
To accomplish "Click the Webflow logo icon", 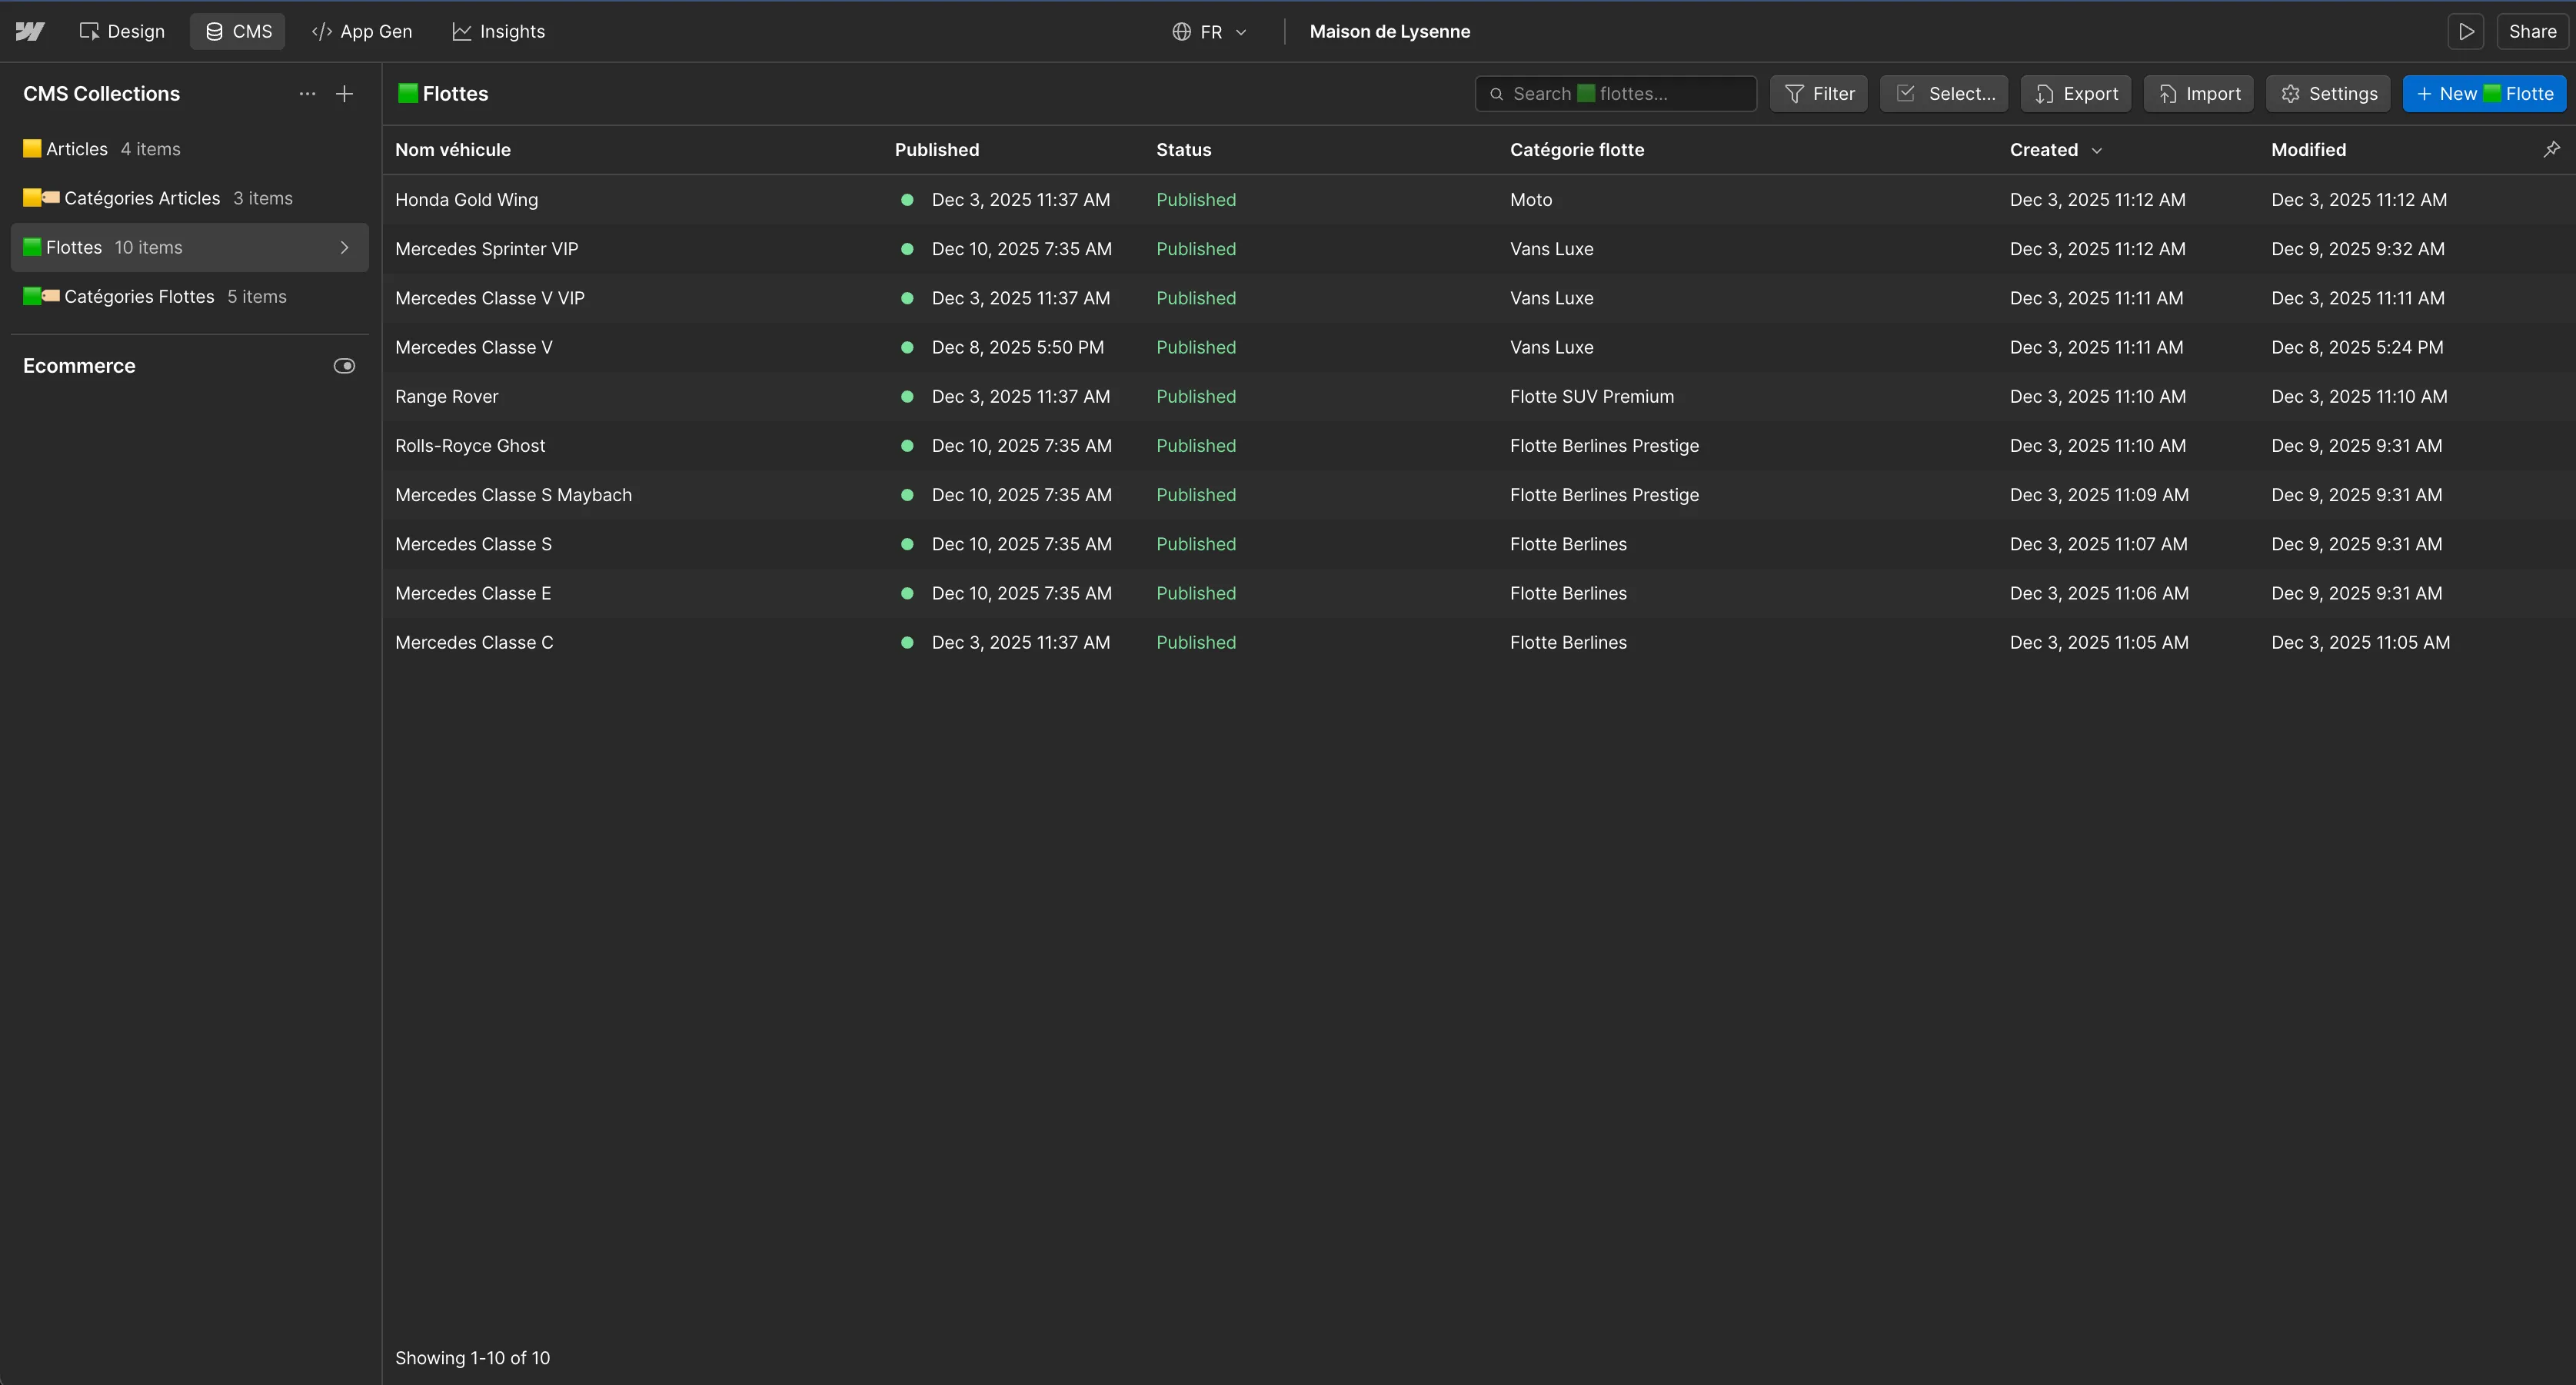I will (30, 31).
